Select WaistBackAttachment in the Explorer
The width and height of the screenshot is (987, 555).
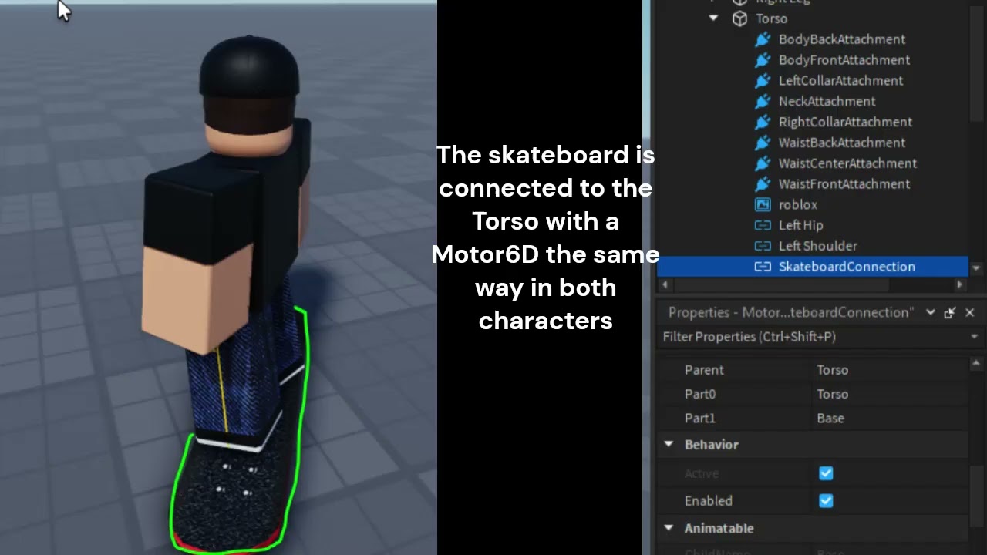pos(842,143)
